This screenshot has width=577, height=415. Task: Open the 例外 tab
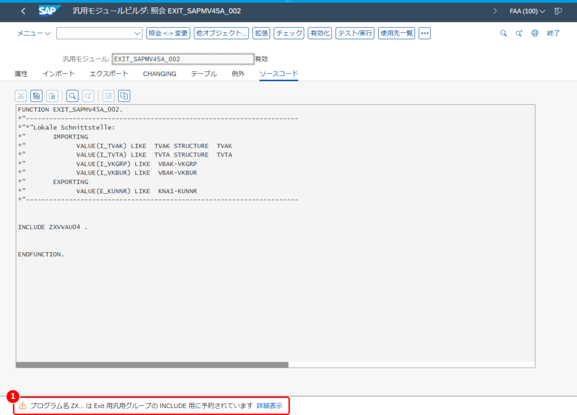pyautogui.click(x=238, y=74)
